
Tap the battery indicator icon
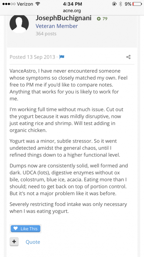[x=137, y=4]
